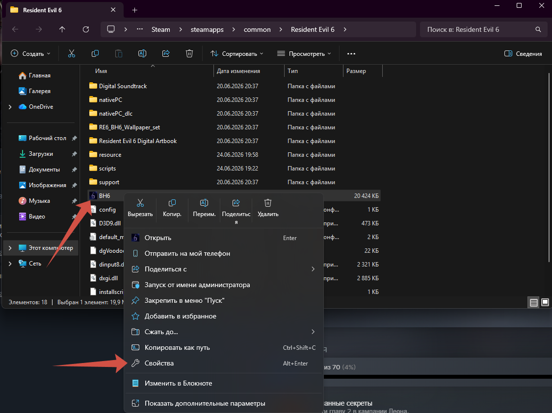Image resolution: width=552 pixels, height=413 pixels.
Task: Open the three-dots more options menu
Action: [351, 54]
